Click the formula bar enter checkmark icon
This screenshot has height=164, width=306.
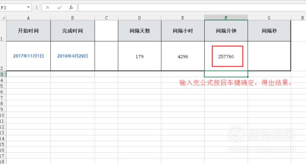[60, 7]
